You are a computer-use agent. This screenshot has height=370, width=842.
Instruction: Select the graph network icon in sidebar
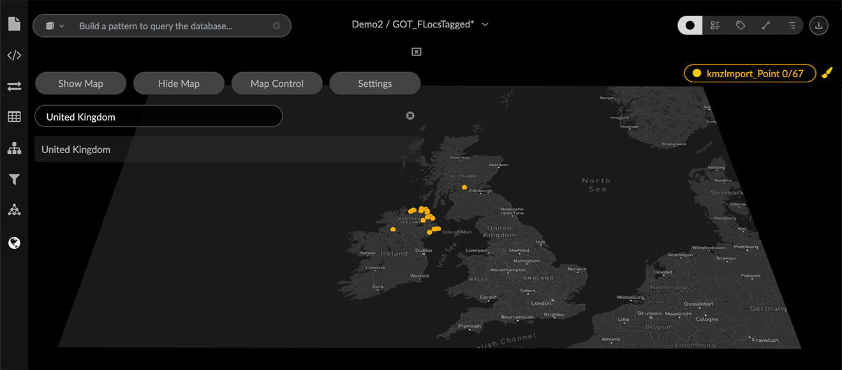point(14,209)
